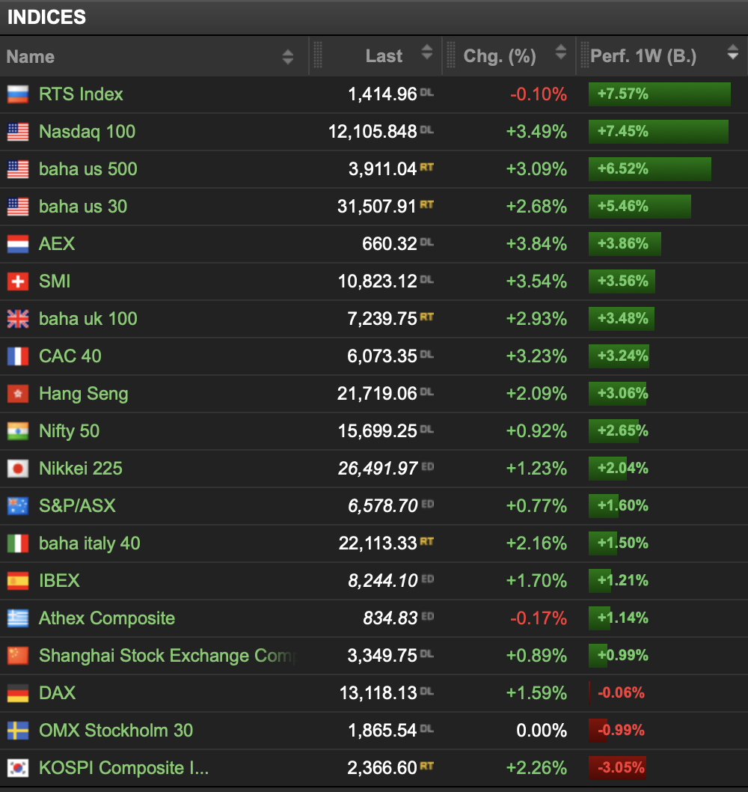The image size is (748, 792).
Task: Open the Nifty 50 link
Action: (69, 431)
